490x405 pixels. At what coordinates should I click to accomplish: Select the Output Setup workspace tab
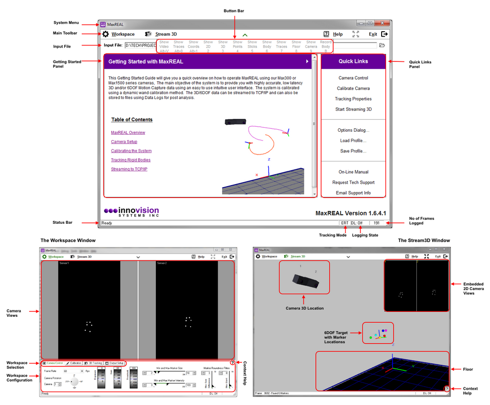click(115, 363)
